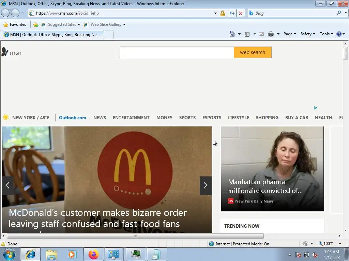Open Windows Media Player from taskbar
This screenshot has height=261, width=349.
click(72, 254)
